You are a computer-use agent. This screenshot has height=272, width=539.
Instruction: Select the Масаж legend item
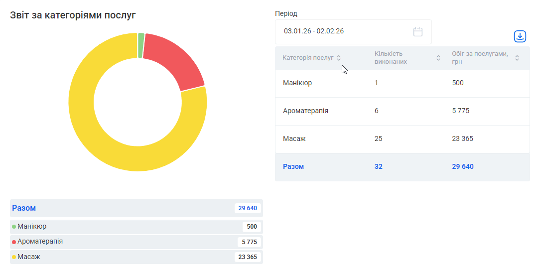pos(28,257)
